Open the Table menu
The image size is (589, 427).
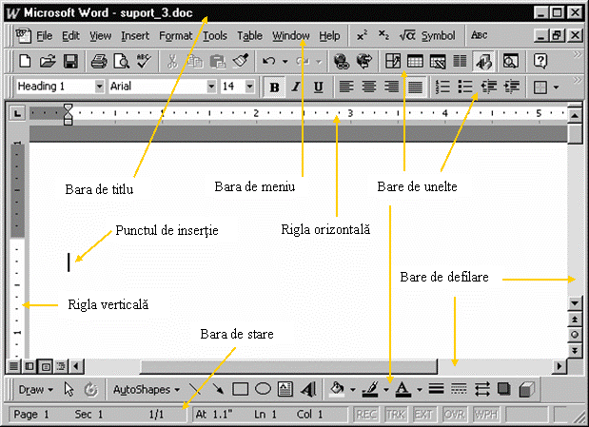tap(249, 36)
